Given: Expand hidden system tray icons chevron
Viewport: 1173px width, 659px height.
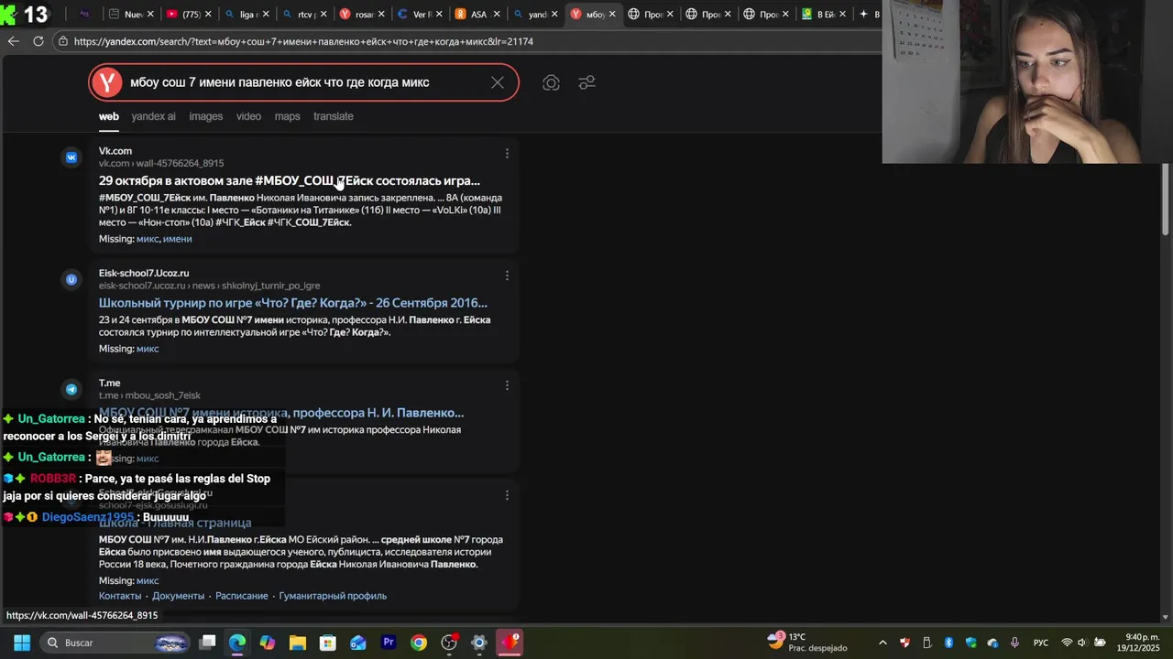Looking at the screenshot, I should click(x=882, y=643).
